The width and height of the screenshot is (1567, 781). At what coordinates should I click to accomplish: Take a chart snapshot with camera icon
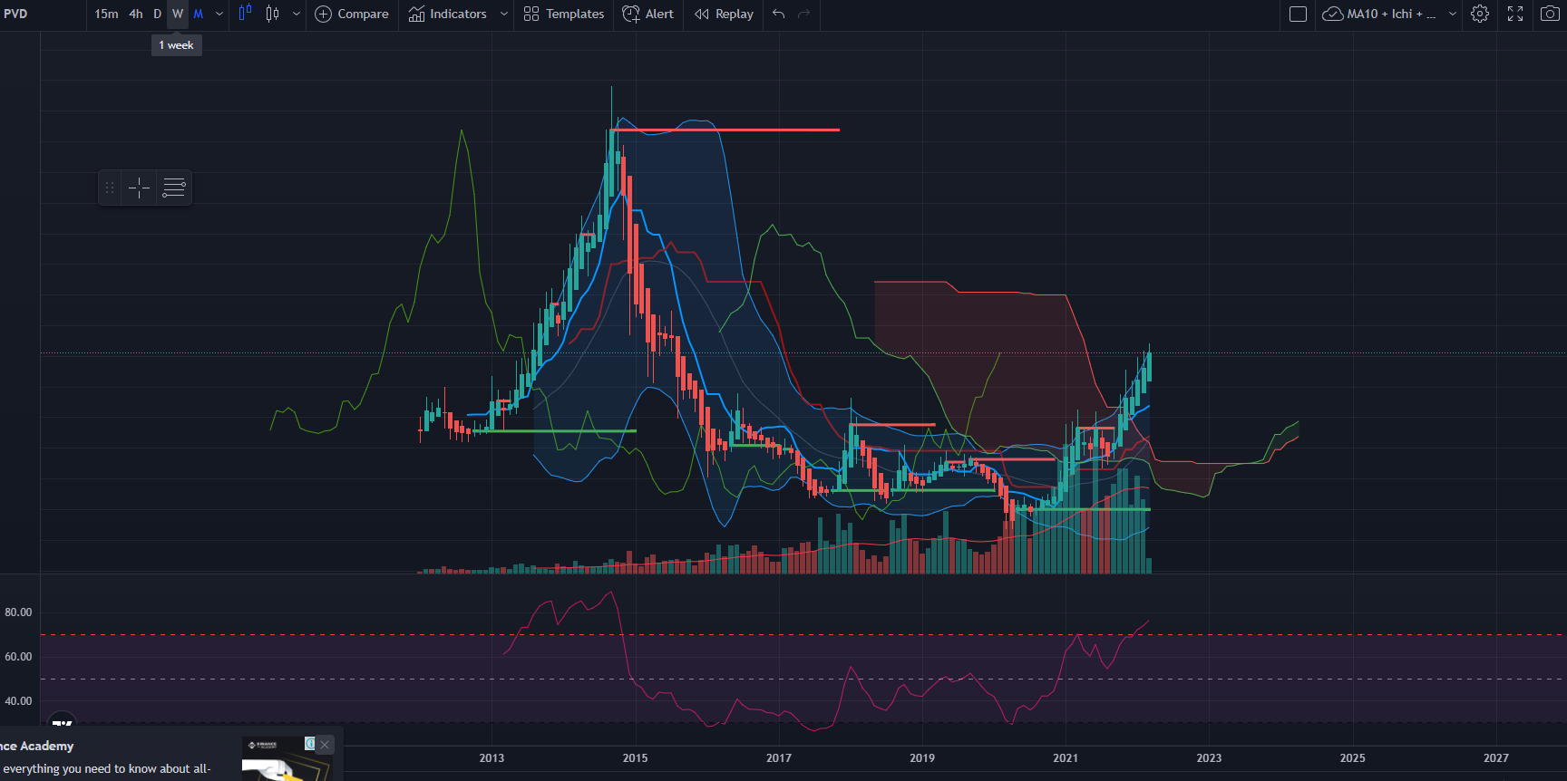[1550, 14]
